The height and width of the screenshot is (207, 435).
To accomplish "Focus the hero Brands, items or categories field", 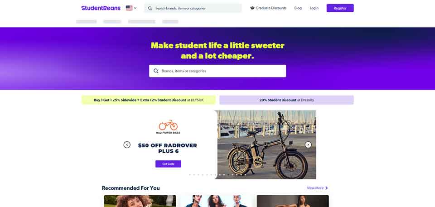I will [x=217, y=71].
